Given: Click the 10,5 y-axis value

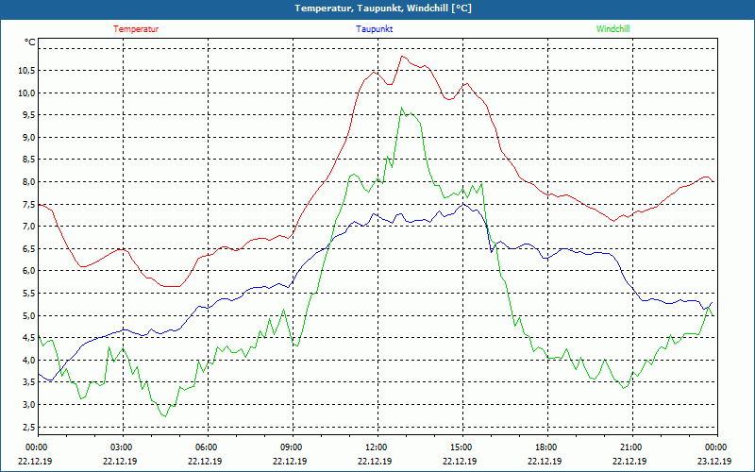Looking at the screenshot, I should click(26, 71).
